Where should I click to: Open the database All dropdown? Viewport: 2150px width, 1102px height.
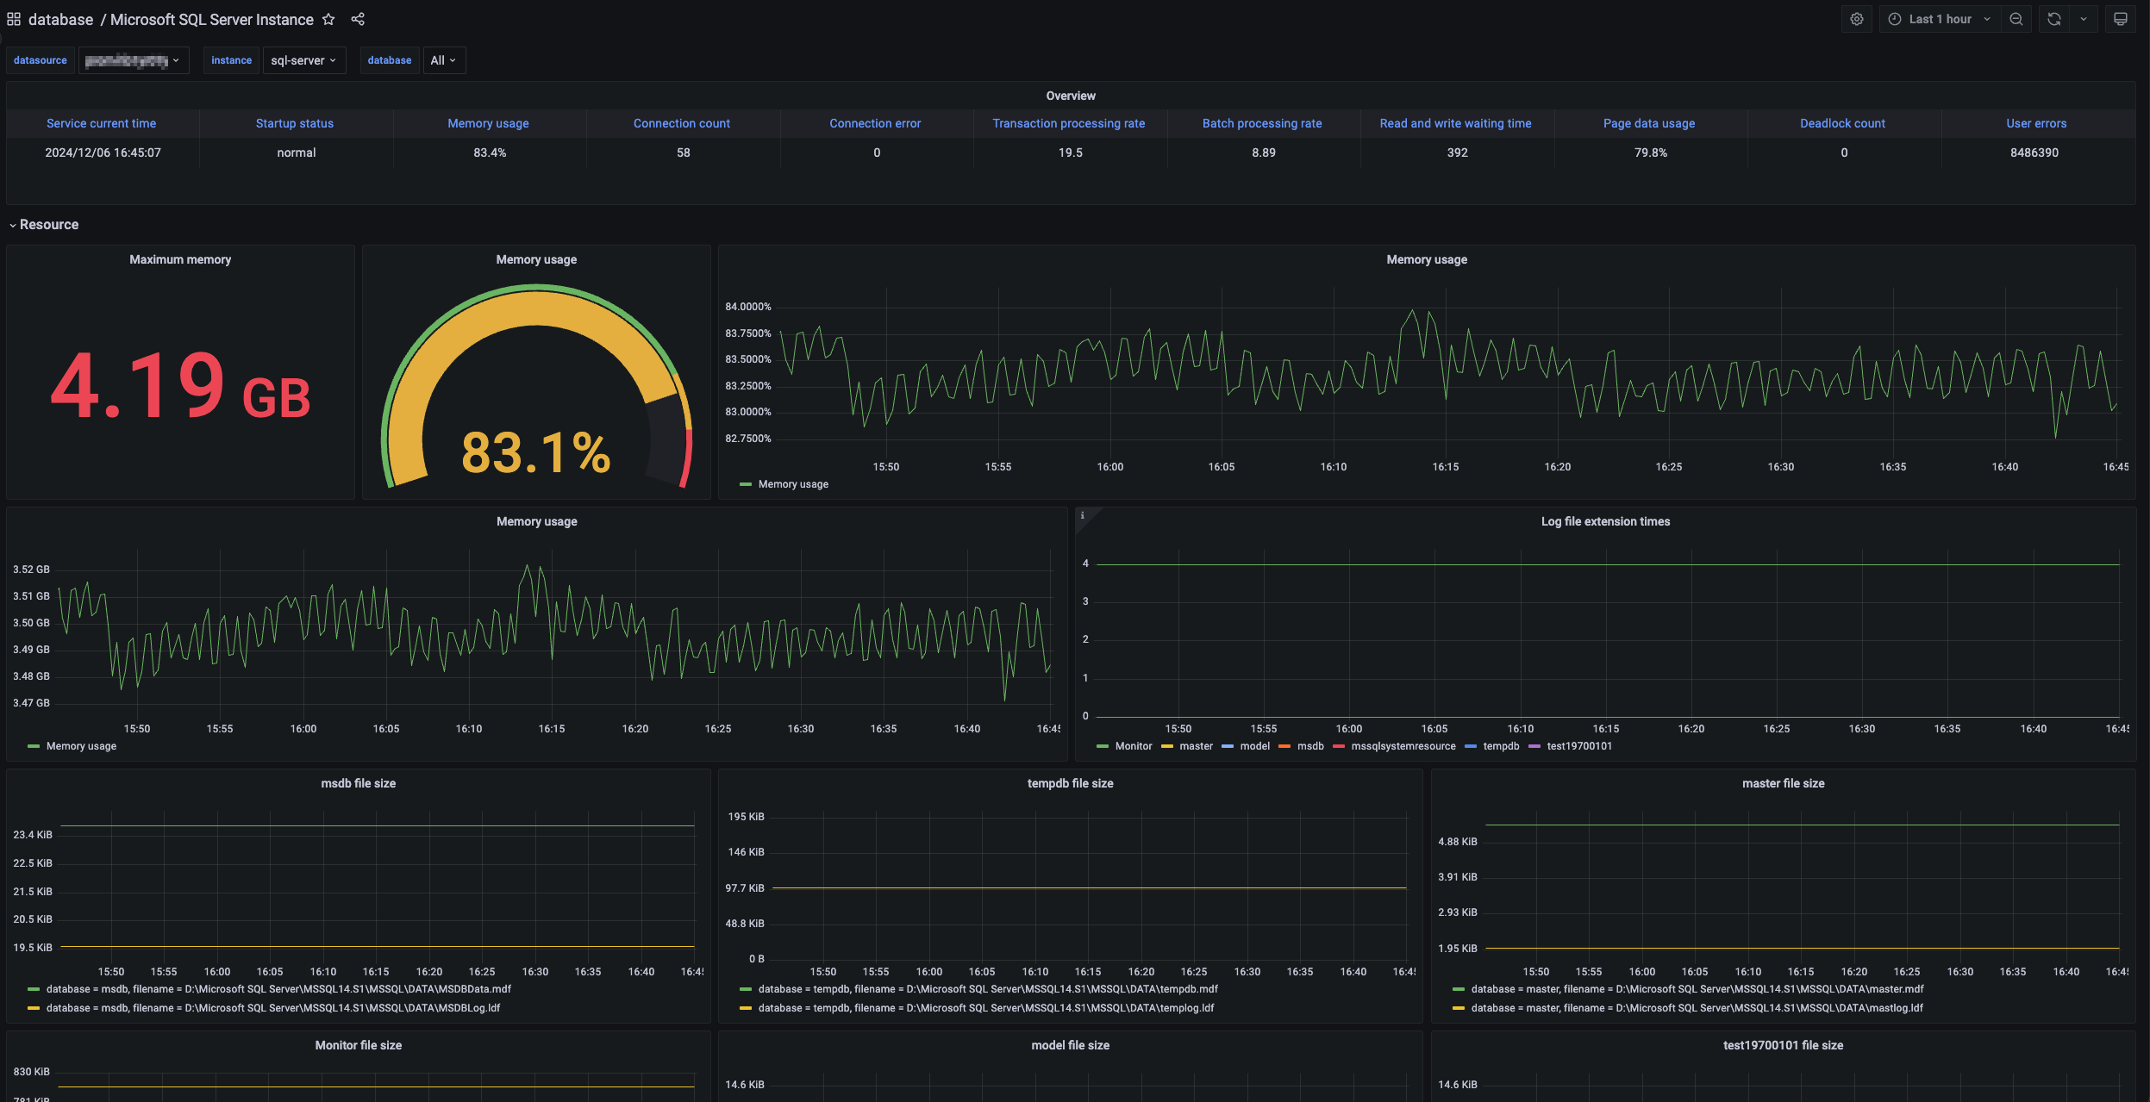(x=443, y=60)
